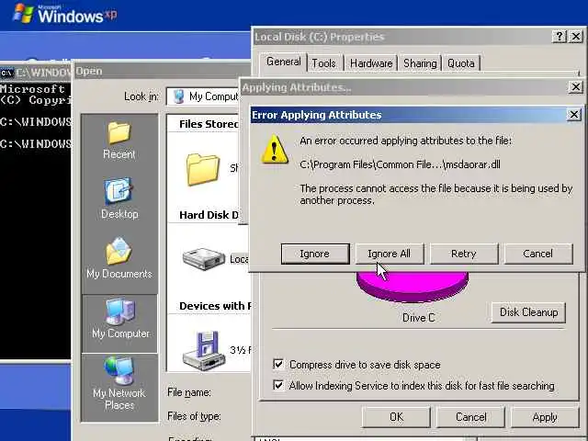Cancel the Error Applying Attributes dialog

[538, 254]
